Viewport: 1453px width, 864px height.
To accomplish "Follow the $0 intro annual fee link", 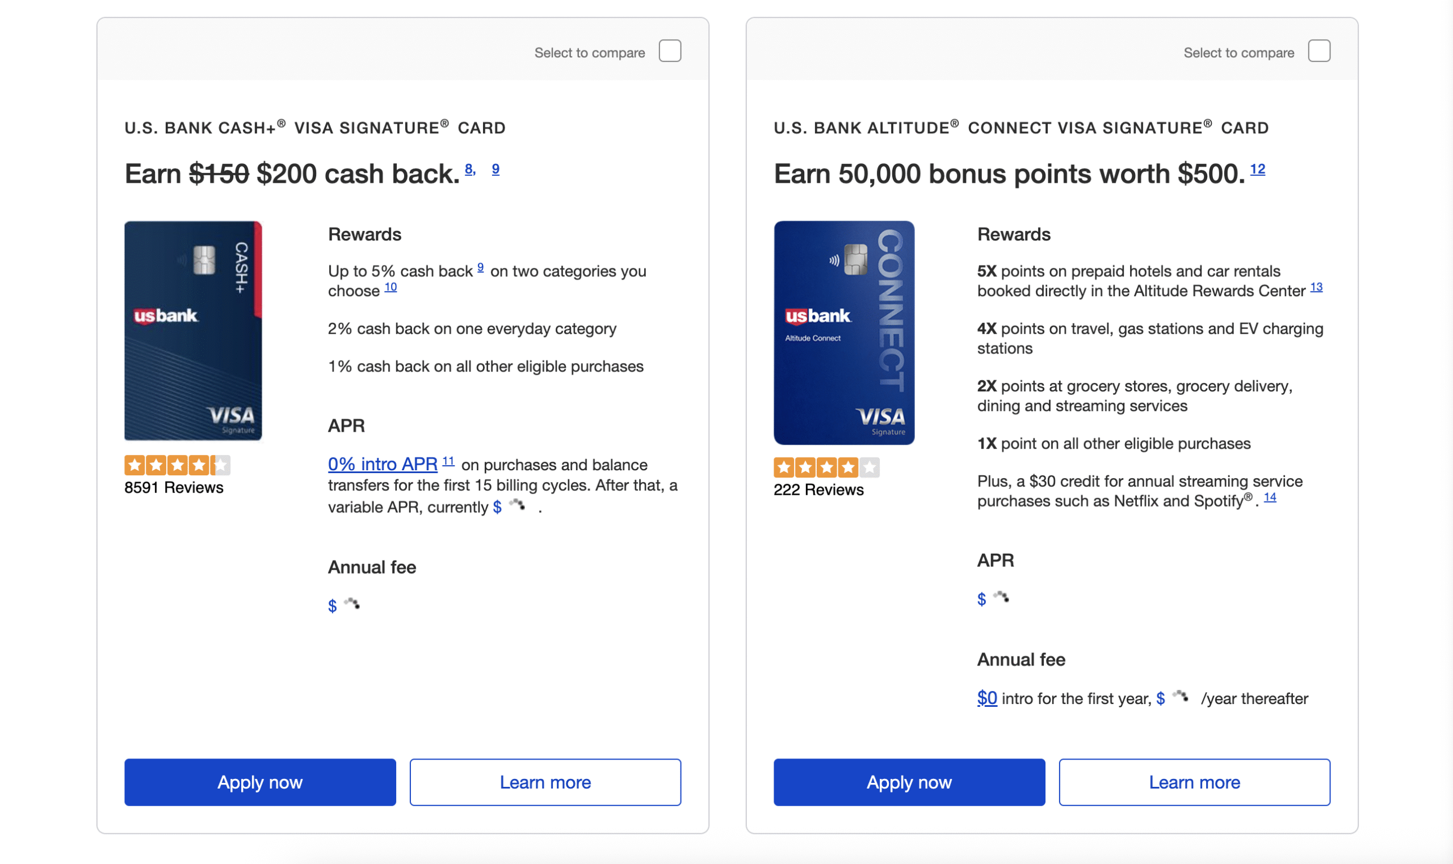I will click(x=987, y=697).
